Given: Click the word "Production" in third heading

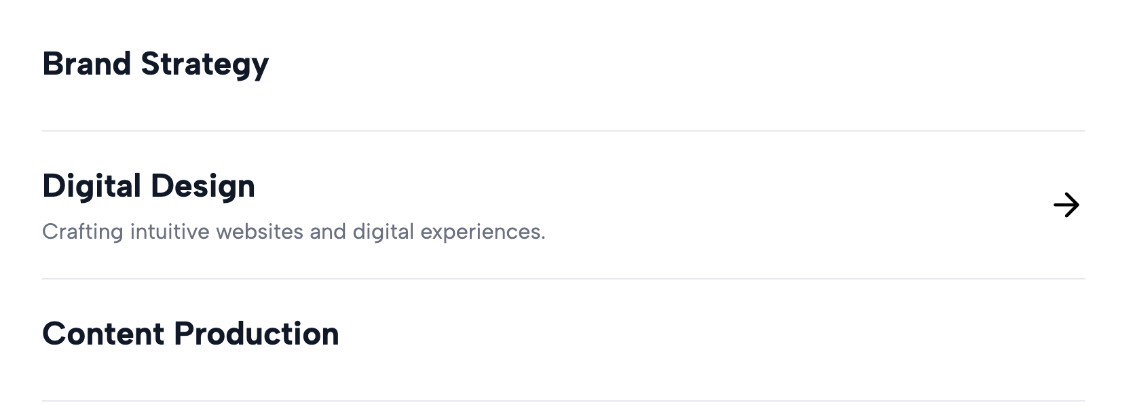Looking at the screenshot, I should pyautogui.click(x=257, y=334).
